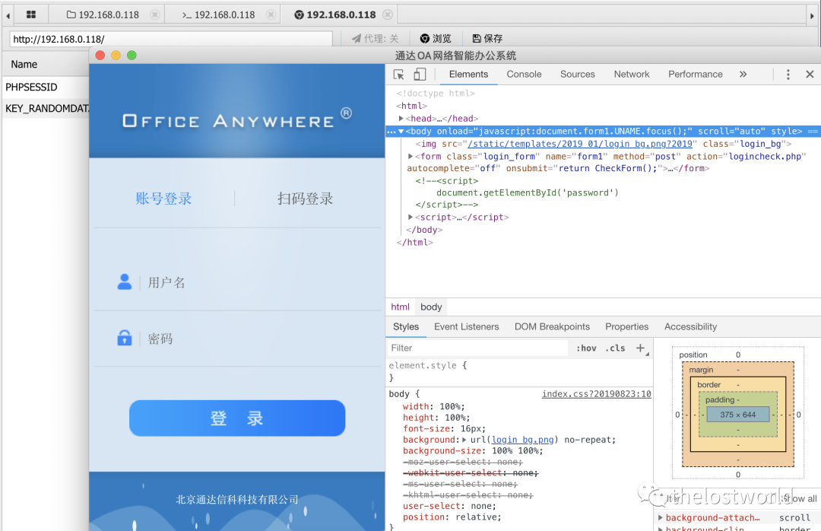Select the PHPSESSID cookie row
This screenshot has height=531, width=821.
(46, 87)
